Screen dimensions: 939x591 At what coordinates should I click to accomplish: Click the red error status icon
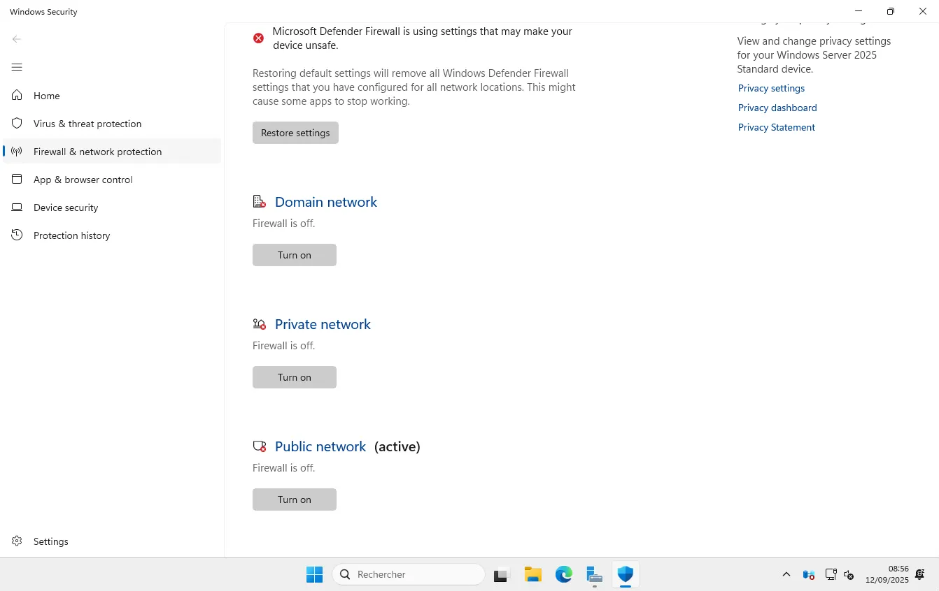pyautogui.click(x=258, y=38)
